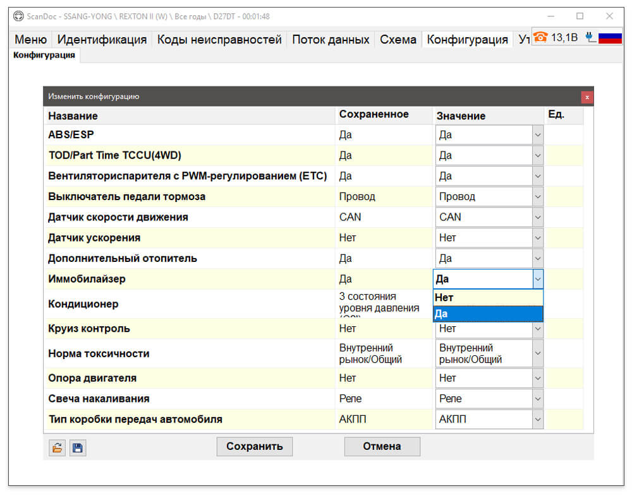This screenshot has height=496, width=632.
Task: Click the save to disk floppy icon
Action: 78,447
